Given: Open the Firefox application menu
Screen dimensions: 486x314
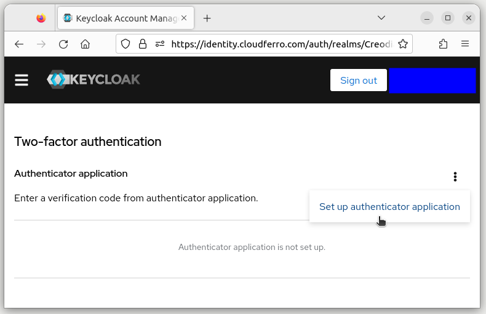Looking at the screenshot, I should pyautogui.click(x=465, y=44).
